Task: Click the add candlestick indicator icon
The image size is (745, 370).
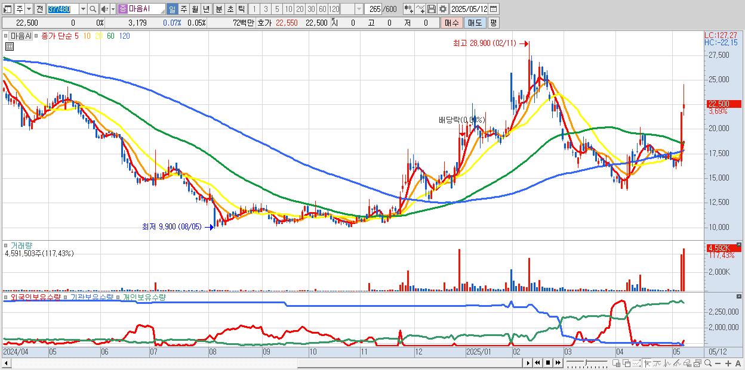Action: tap(409, 9)
